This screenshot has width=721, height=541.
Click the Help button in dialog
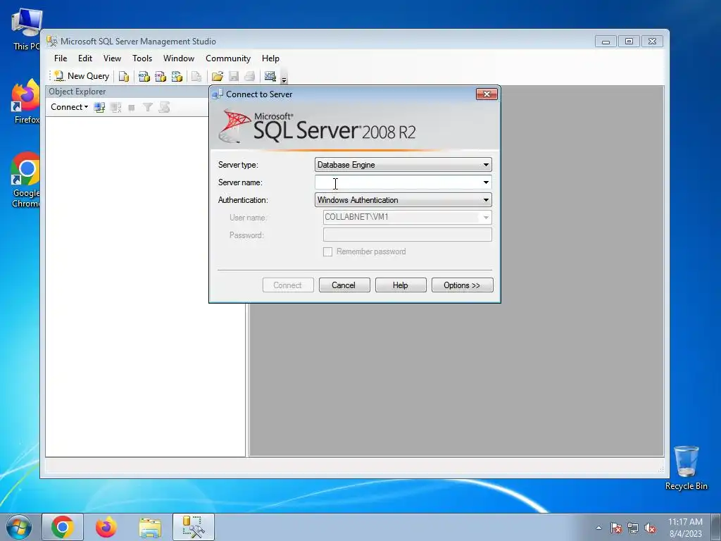[x=401, y=285]
